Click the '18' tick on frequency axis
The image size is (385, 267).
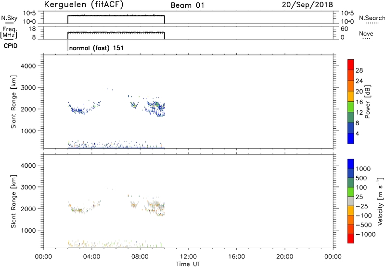pyautogui.click(x=33, y=29)
